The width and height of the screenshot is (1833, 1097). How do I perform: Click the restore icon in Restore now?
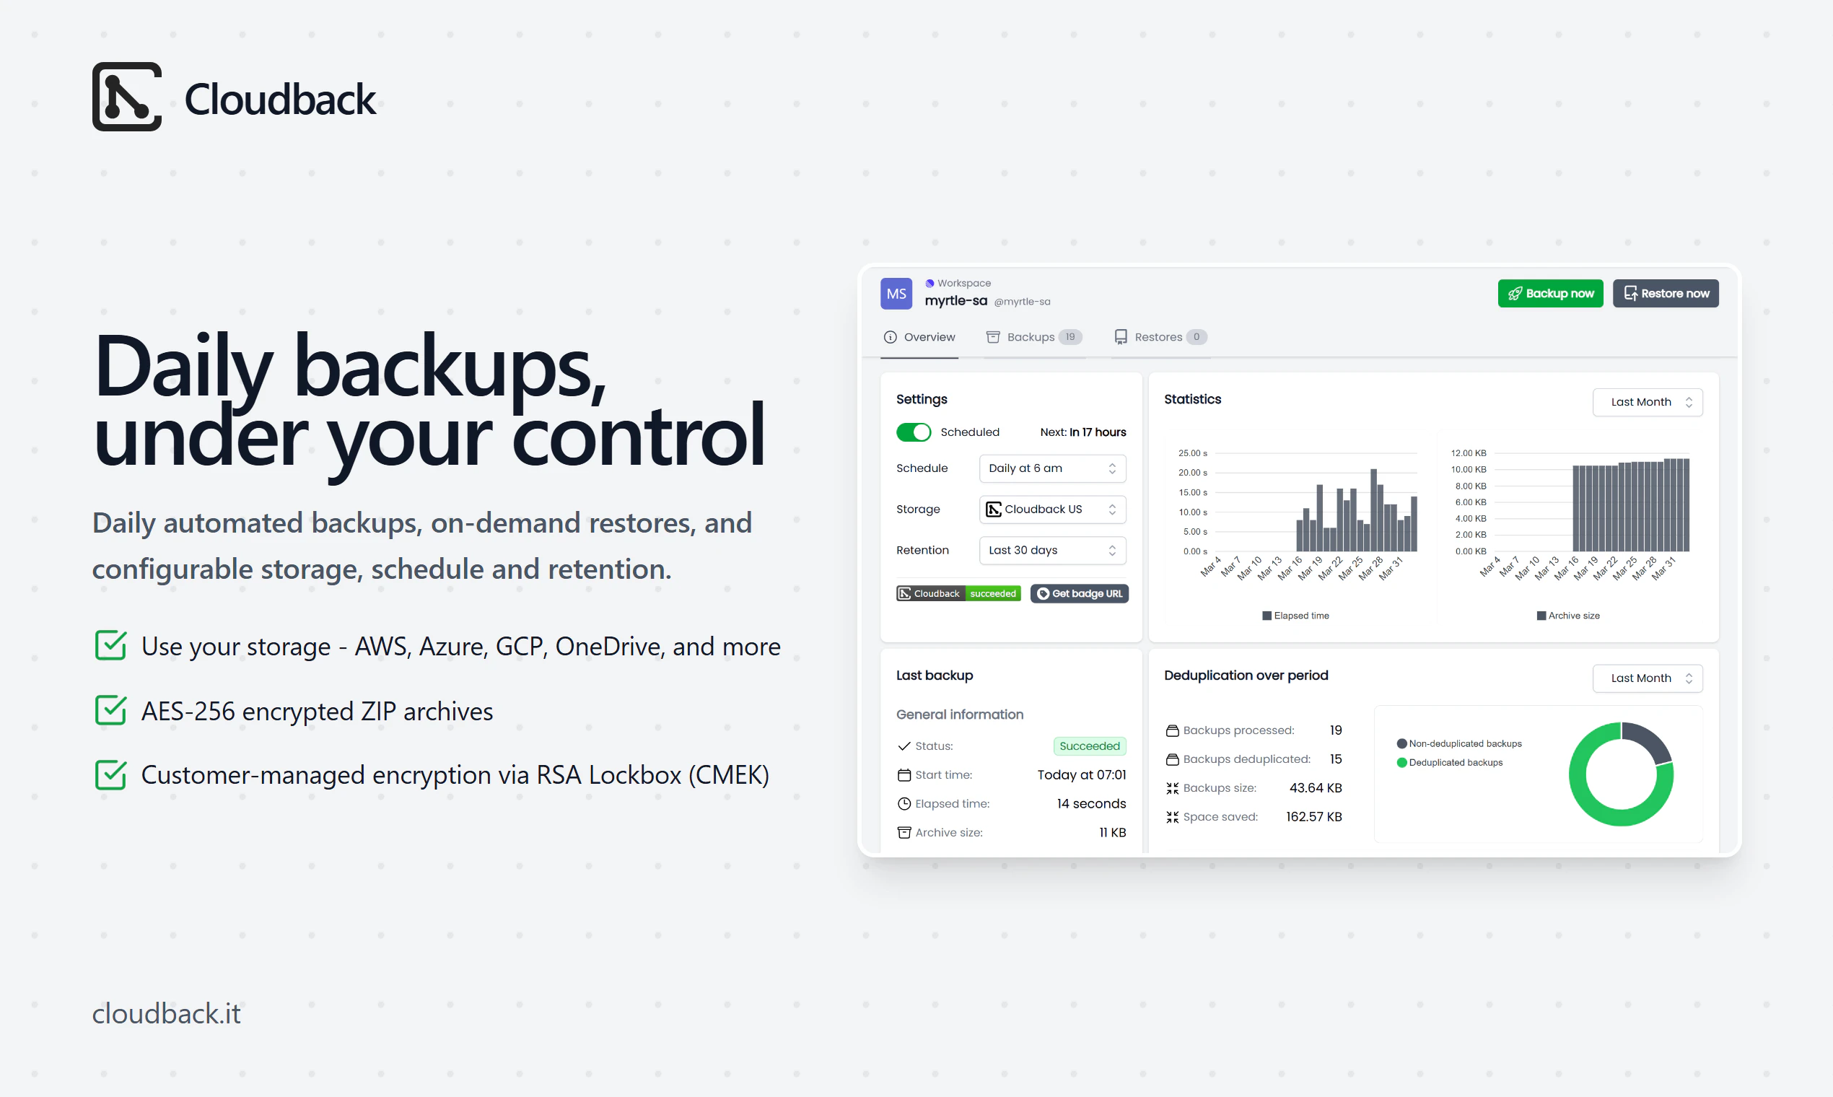[1629, 294]
